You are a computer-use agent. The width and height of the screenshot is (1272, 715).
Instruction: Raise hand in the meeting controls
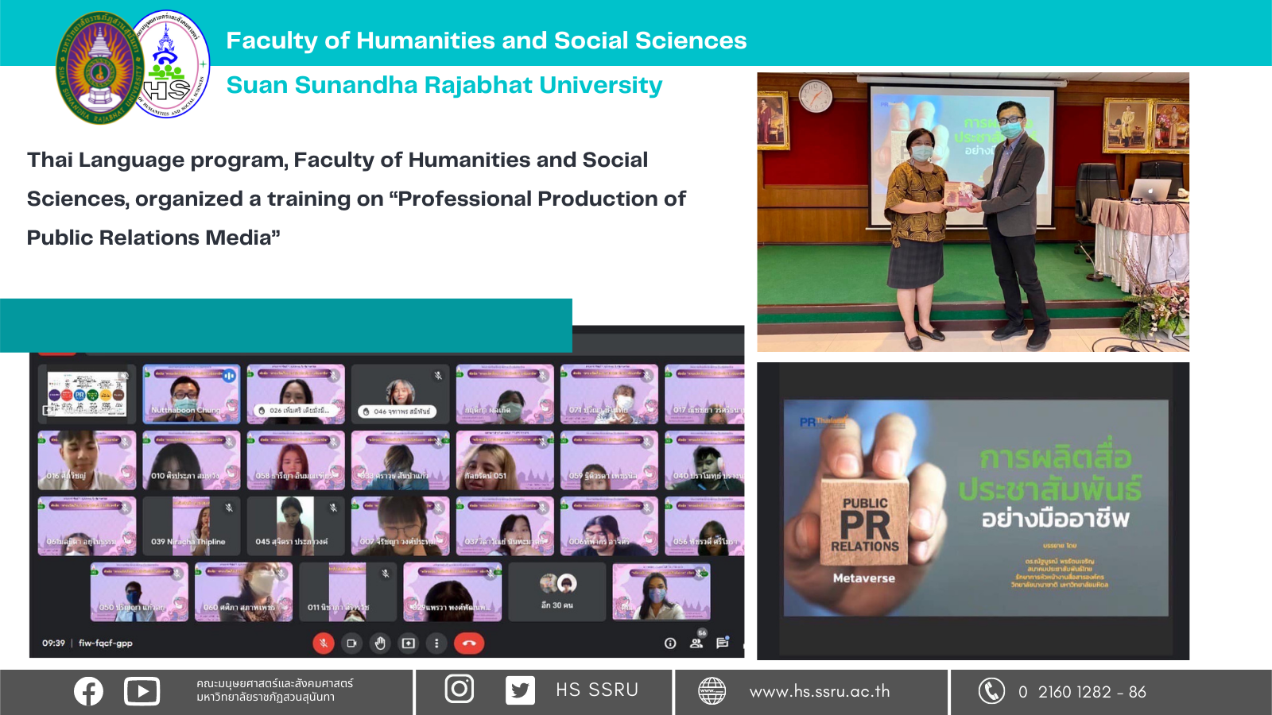380,643
